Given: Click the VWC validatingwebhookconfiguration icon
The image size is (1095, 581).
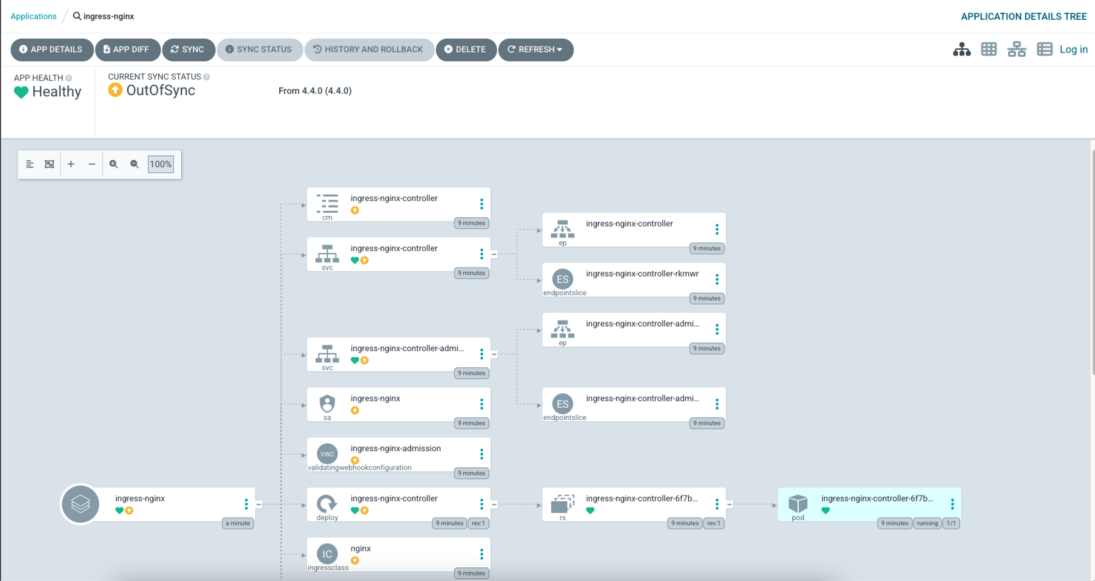Looking at the screenshot, I should point(327,454).
